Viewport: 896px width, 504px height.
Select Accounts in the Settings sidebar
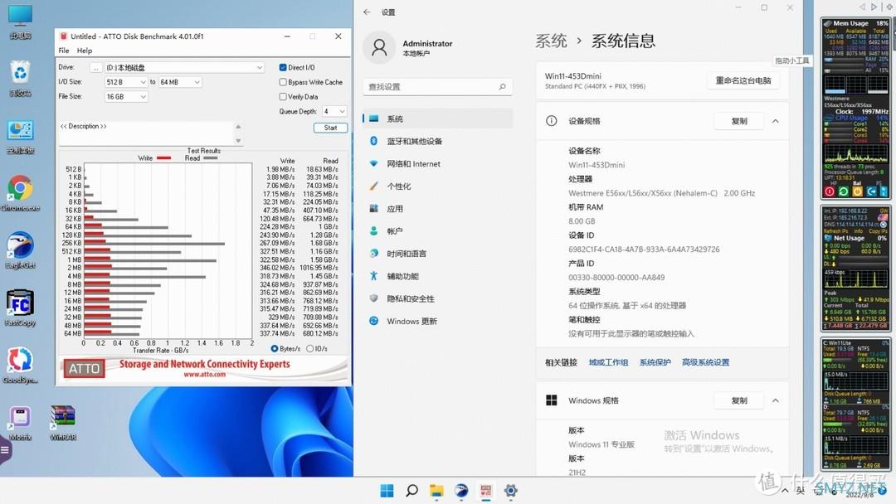pos(438,231)
